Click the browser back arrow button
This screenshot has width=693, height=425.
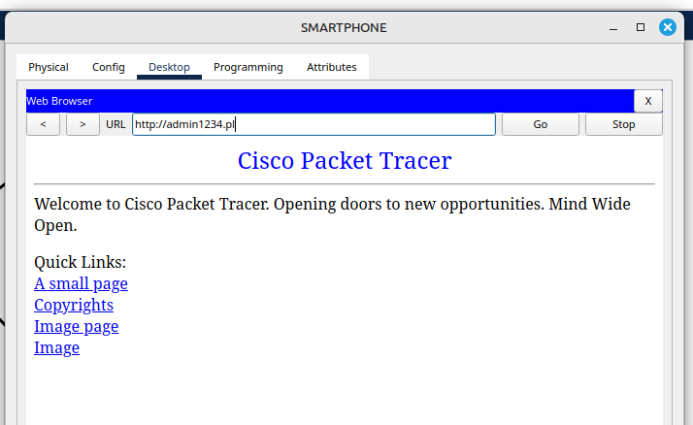pyautogui.click(x=43, y=124)
